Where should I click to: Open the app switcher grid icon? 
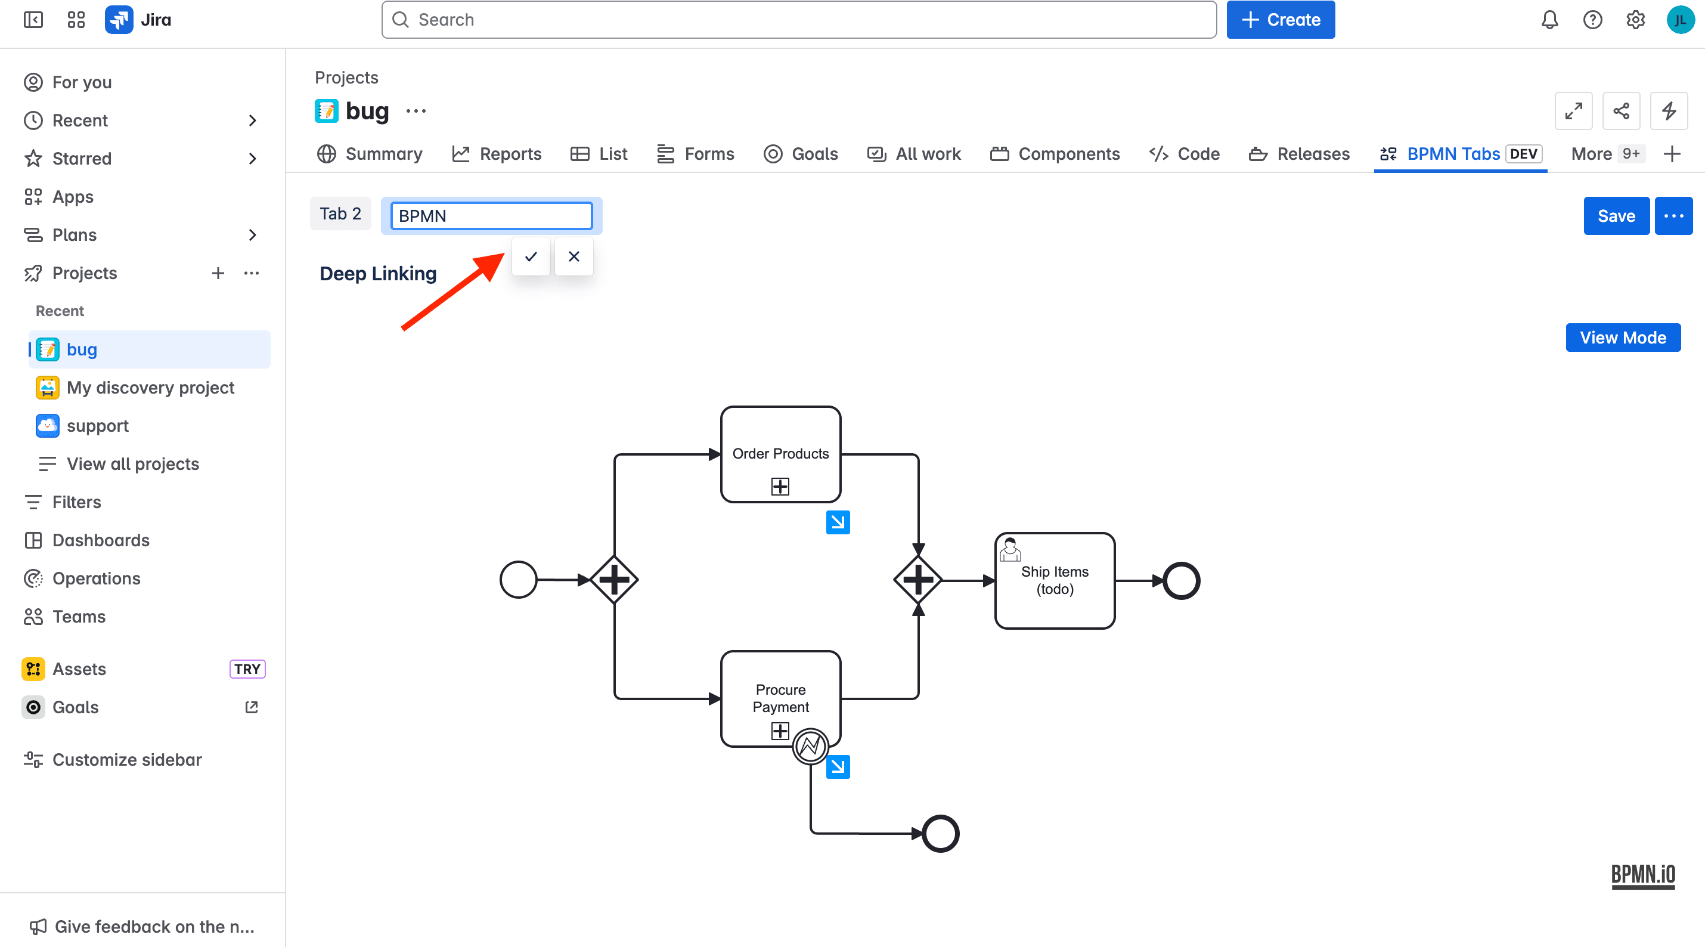pos(76,20)
